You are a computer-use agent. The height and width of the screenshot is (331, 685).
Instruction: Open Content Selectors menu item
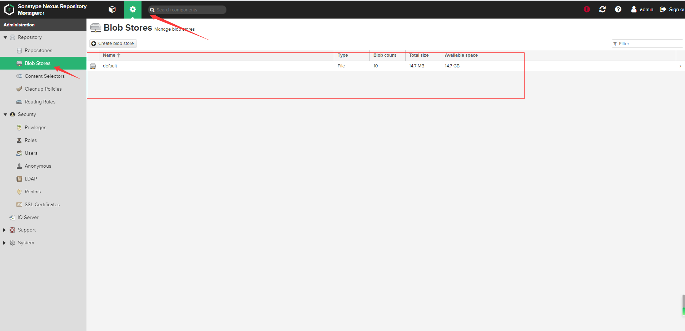[x=45, y=76]
